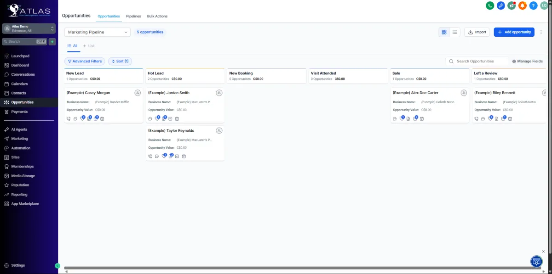
Task: Call Taylor Reynolds via card phone icon
Action: tap(150, 157)
